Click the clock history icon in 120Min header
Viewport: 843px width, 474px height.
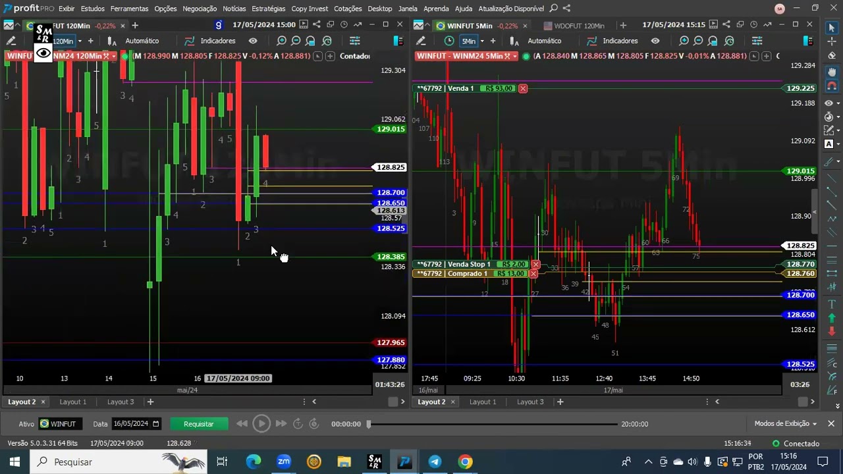click(x=344, y=25)
